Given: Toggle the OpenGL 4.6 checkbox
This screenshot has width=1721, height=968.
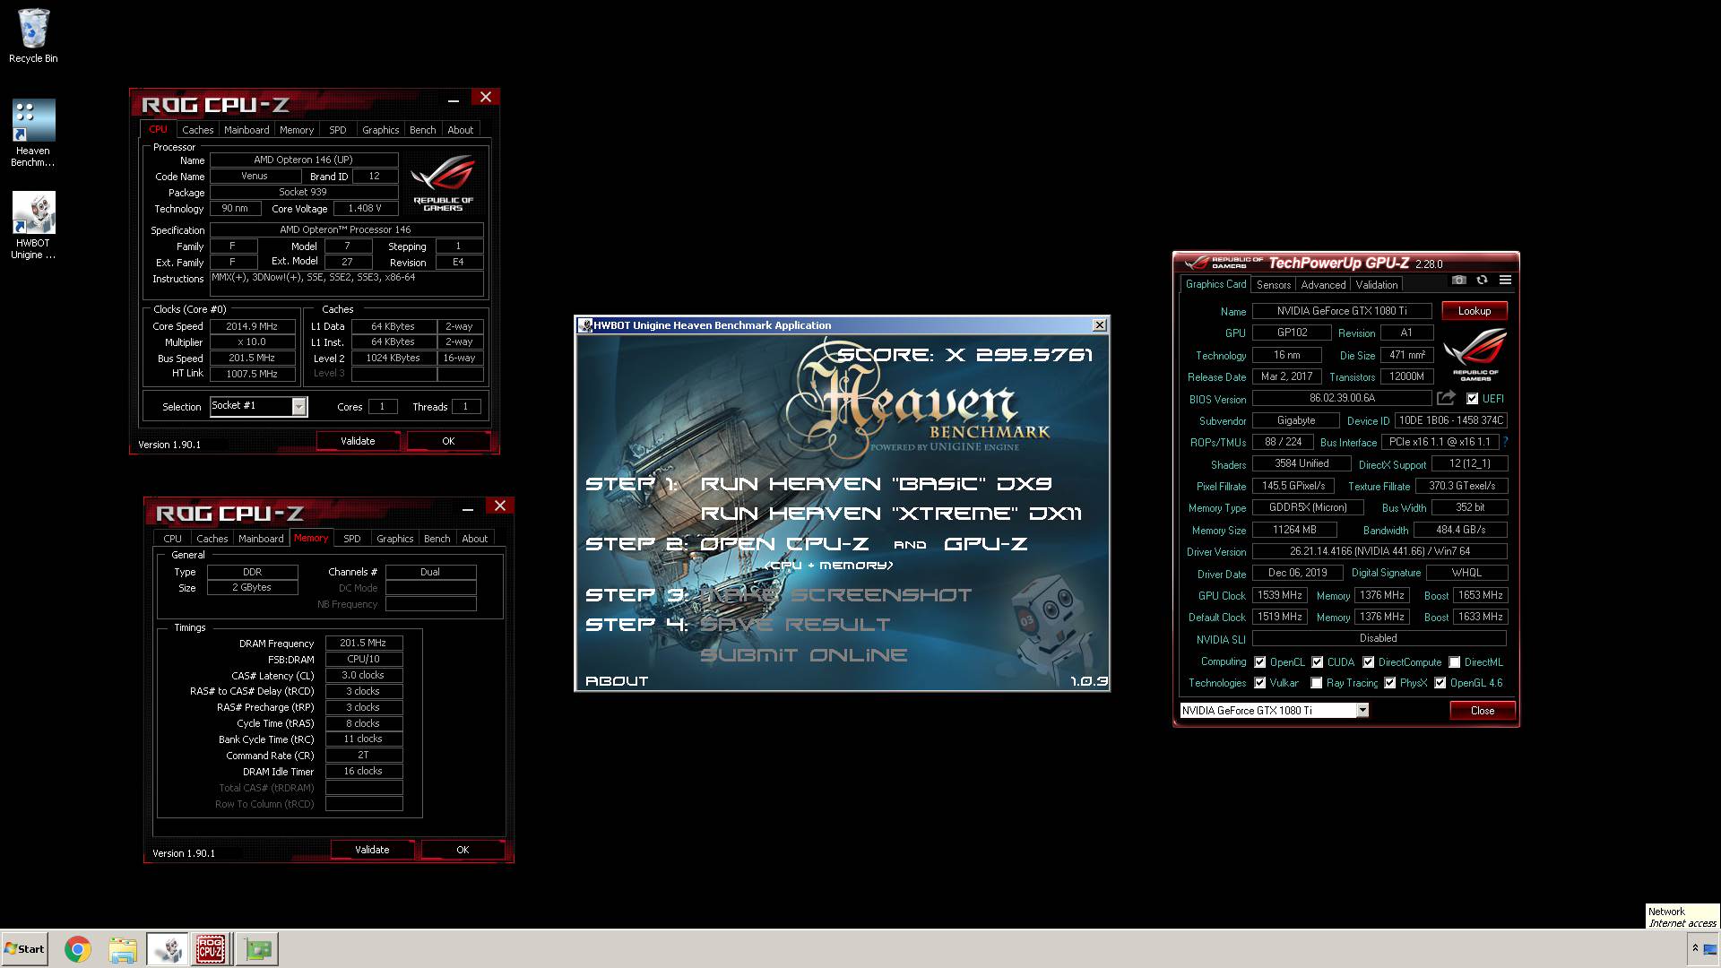Looking at the screenshot, I should [x=1440, y=683].
